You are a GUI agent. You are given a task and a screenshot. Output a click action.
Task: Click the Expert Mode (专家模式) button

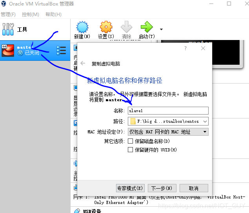pyautogui.click(x=130, y=188)
